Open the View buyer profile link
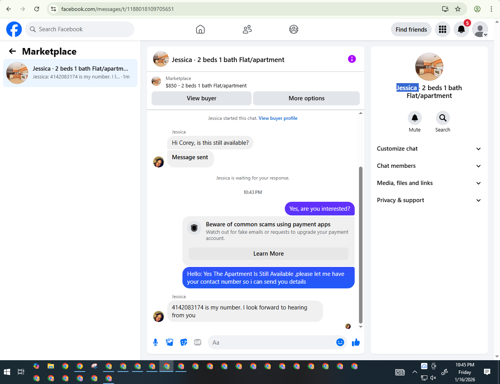This screenshot has height=384, width=500. click(278, 118)
